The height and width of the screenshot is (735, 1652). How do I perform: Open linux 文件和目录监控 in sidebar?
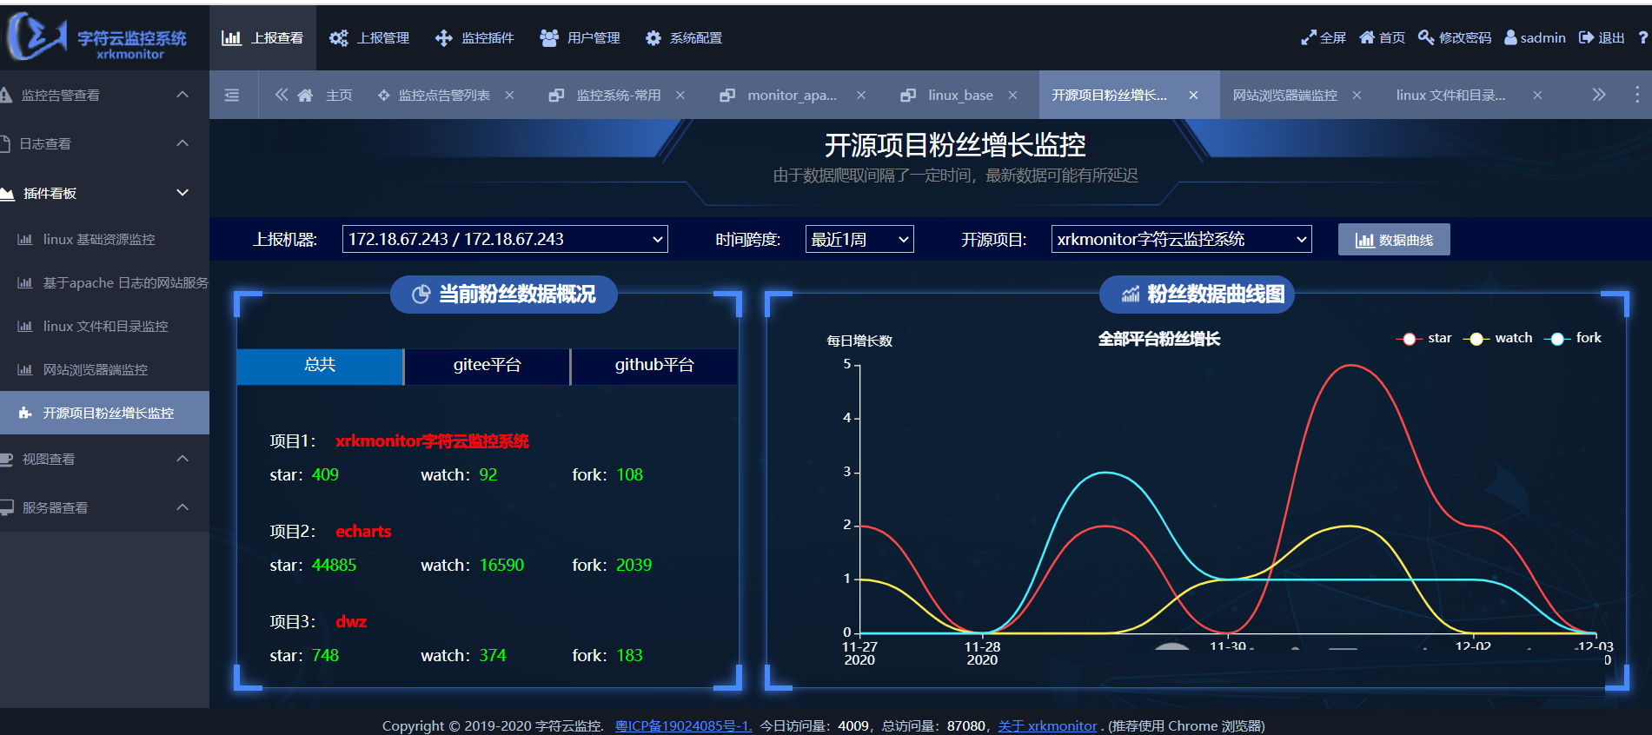[x=104, y=326]
